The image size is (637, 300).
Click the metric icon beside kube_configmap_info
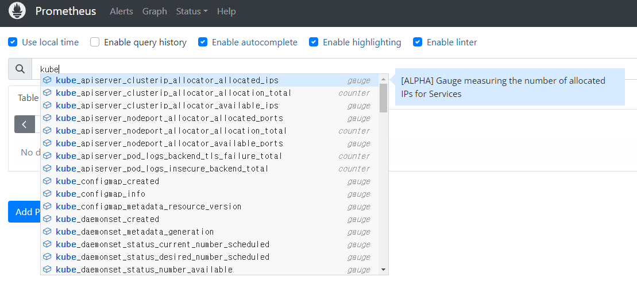[47, 194]
